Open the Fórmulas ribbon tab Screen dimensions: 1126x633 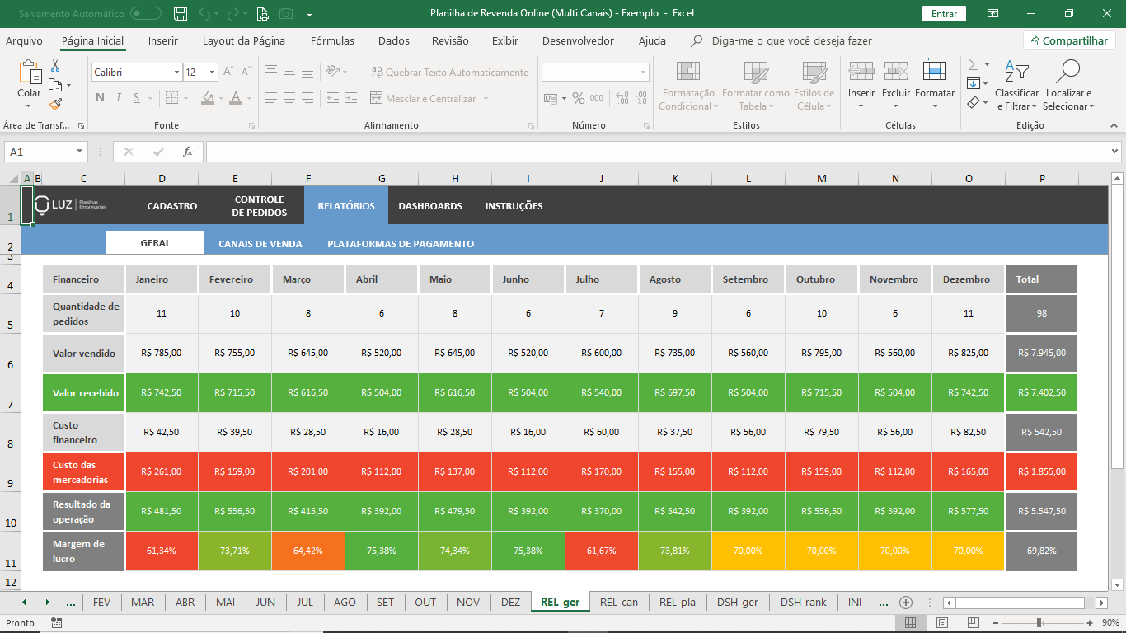(332, 40)
